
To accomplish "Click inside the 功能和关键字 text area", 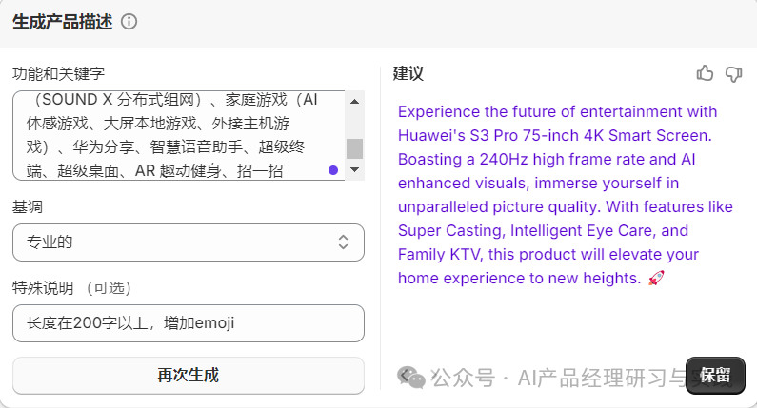I will point(171,135).
